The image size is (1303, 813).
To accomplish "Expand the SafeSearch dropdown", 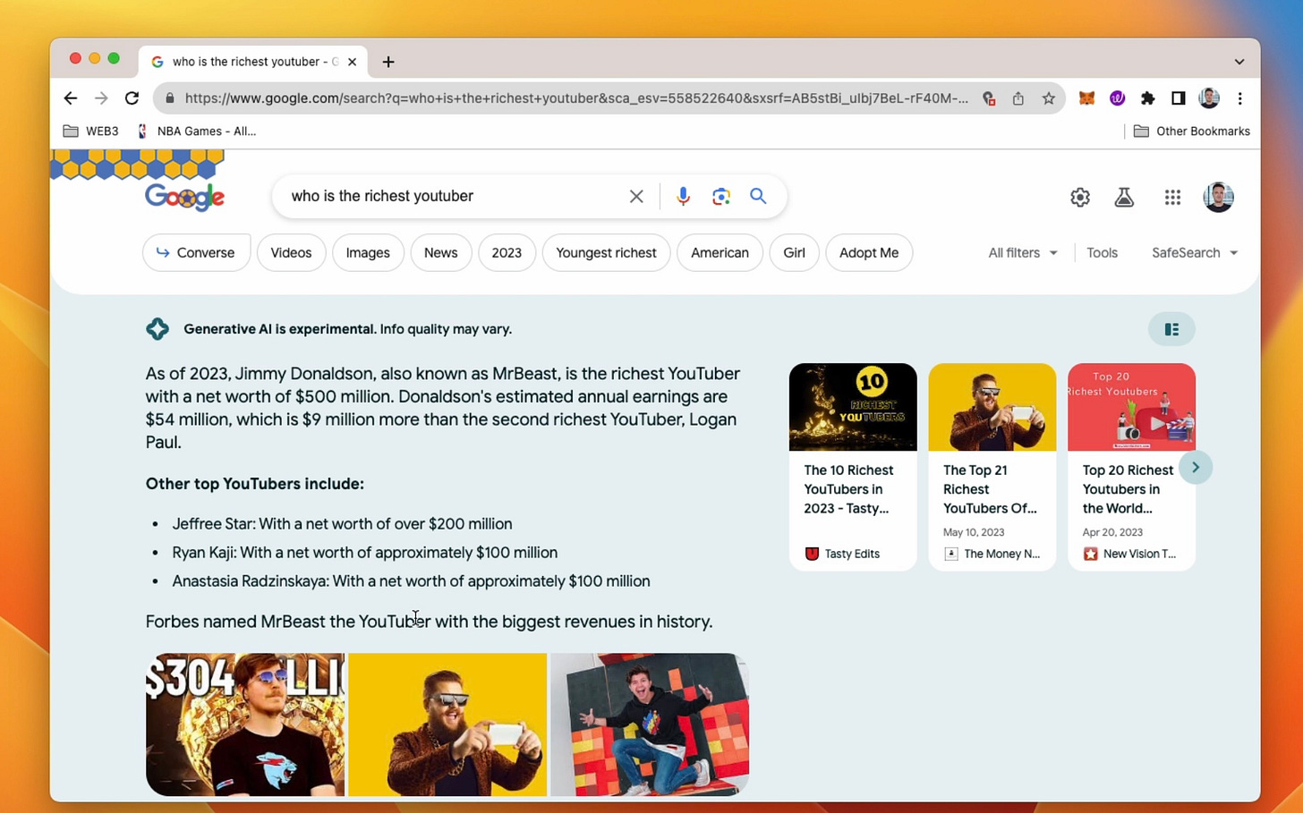I will click(1195, 252).
